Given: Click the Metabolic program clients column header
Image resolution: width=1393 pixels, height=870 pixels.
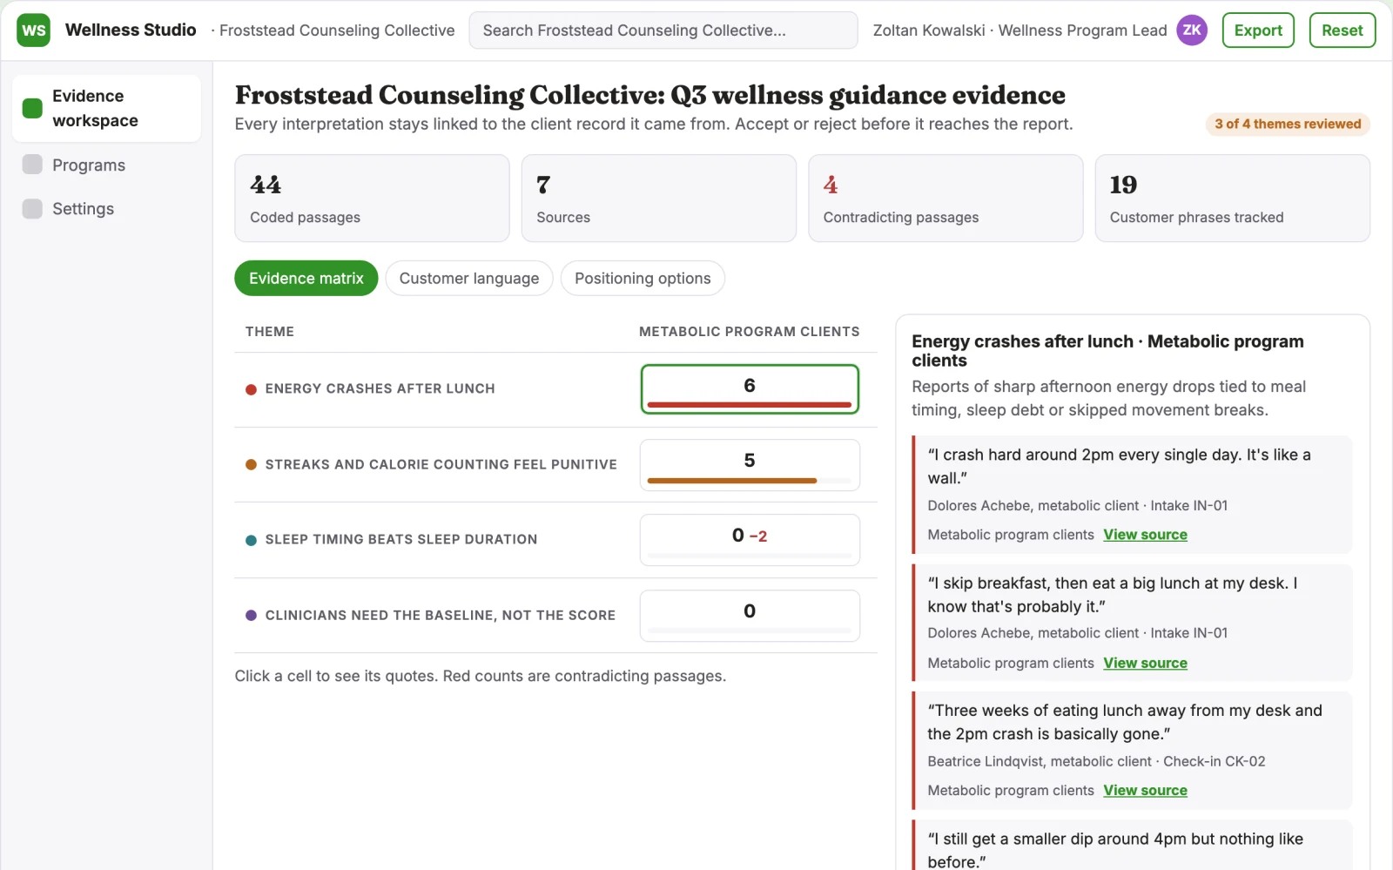Looking at the screenshot, I should tap(749, 332).
